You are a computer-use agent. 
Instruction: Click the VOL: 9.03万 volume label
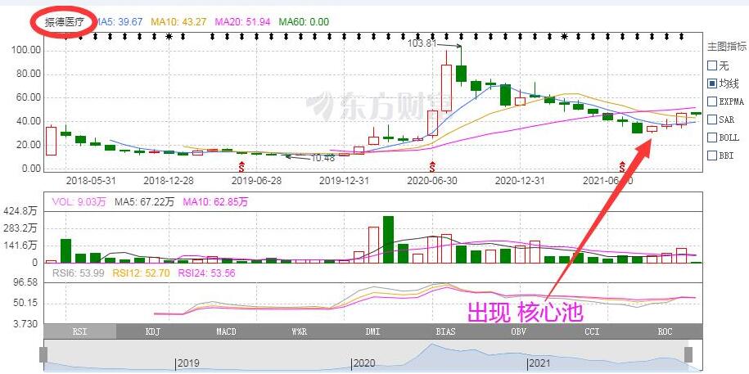[x=79, y=202]
